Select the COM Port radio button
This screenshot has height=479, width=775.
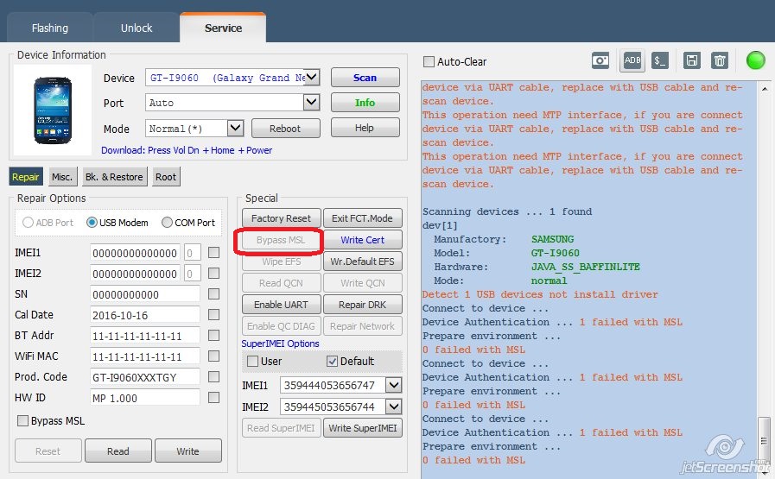[x=167, y=223]
